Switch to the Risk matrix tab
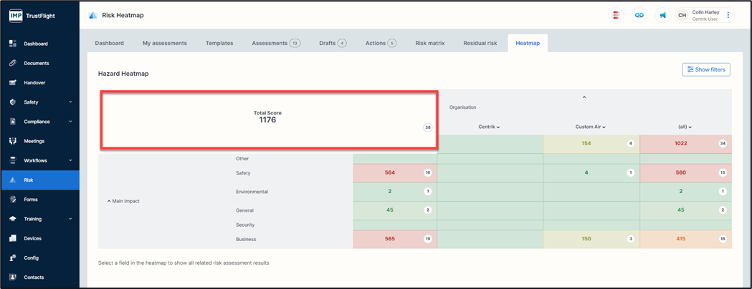The height and width of the screenshot is (289, 752). 429,43
